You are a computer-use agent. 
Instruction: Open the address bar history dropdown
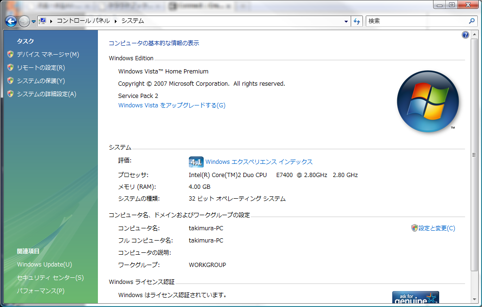(346, 21)
